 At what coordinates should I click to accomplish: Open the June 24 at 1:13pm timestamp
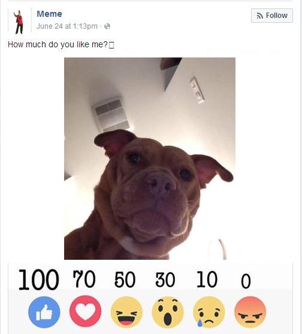(67, 26)
